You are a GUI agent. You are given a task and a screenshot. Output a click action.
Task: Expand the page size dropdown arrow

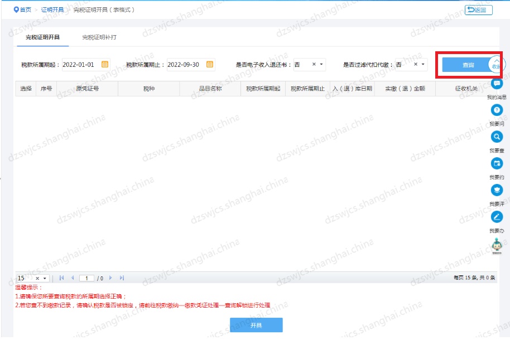(x=45, y=278)
